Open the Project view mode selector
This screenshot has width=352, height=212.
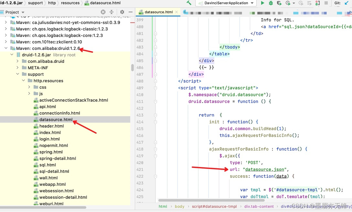point(23,12)
